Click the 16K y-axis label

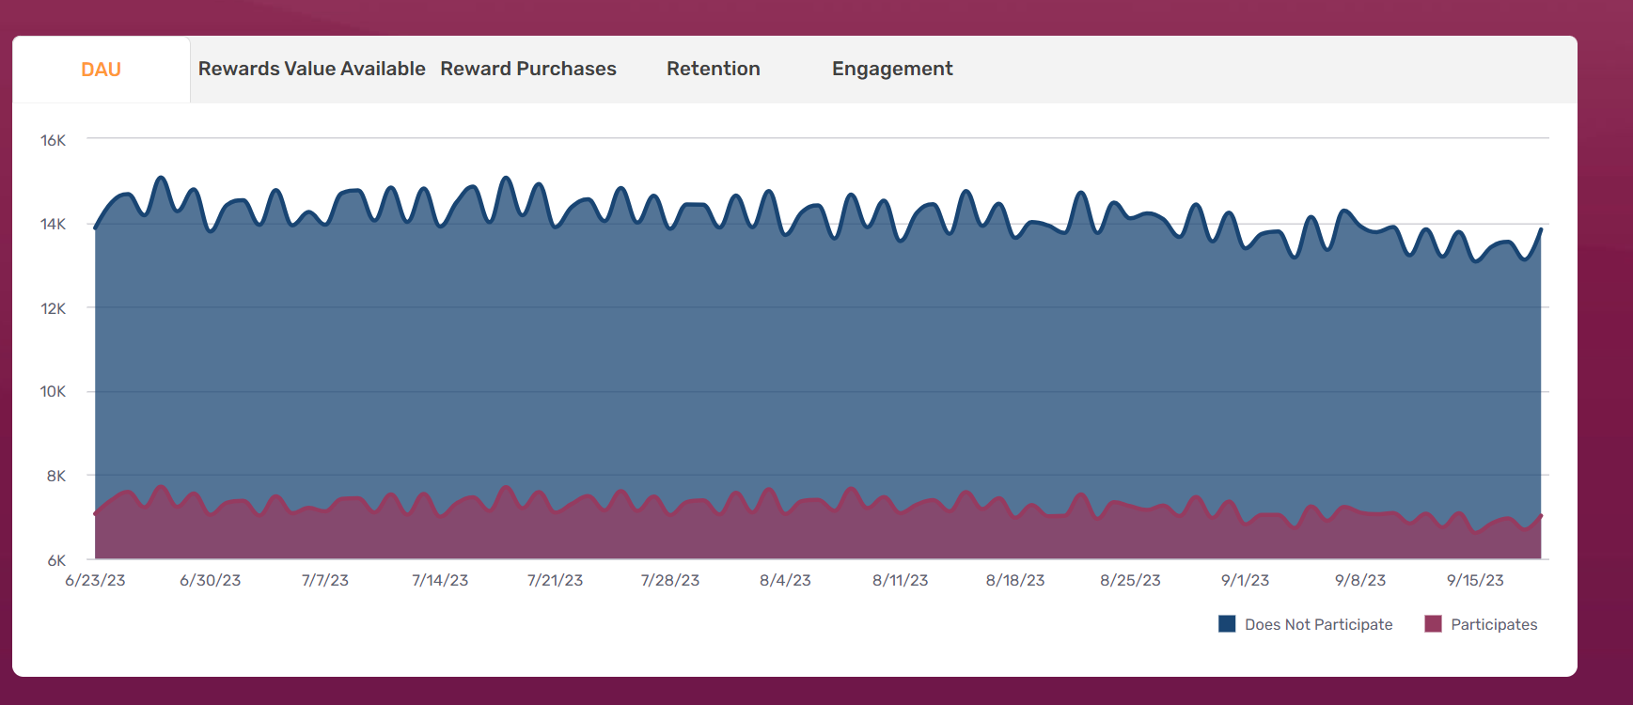pos(53,140)
